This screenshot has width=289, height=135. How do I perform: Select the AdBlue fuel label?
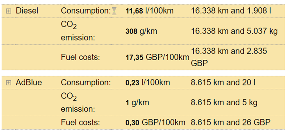coord(29,83)
